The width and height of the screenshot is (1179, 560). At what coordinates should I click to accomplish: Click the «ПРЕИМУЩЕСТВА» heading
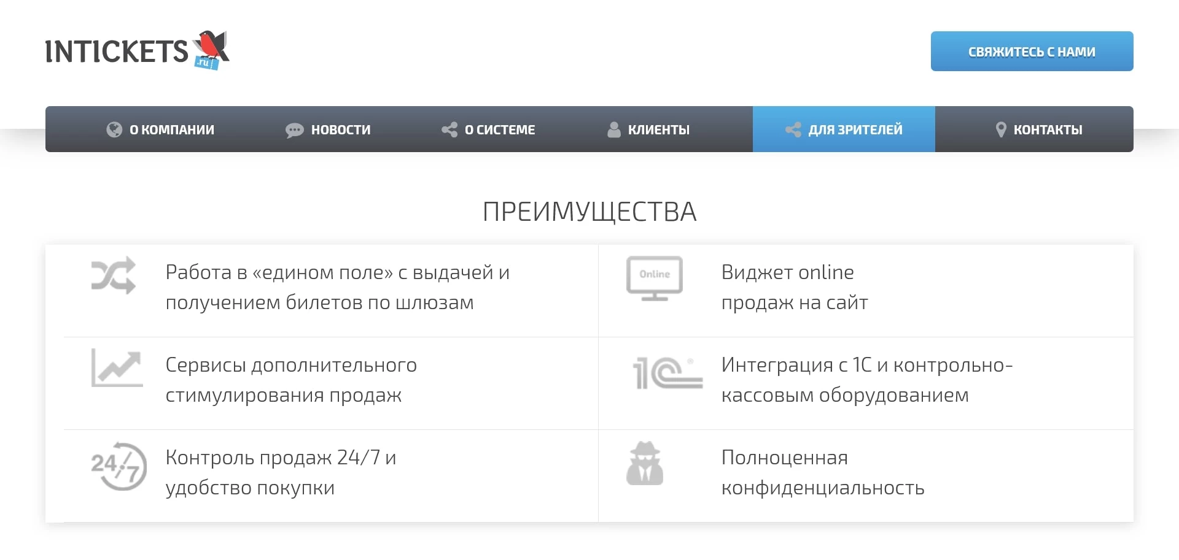(589, 212)
